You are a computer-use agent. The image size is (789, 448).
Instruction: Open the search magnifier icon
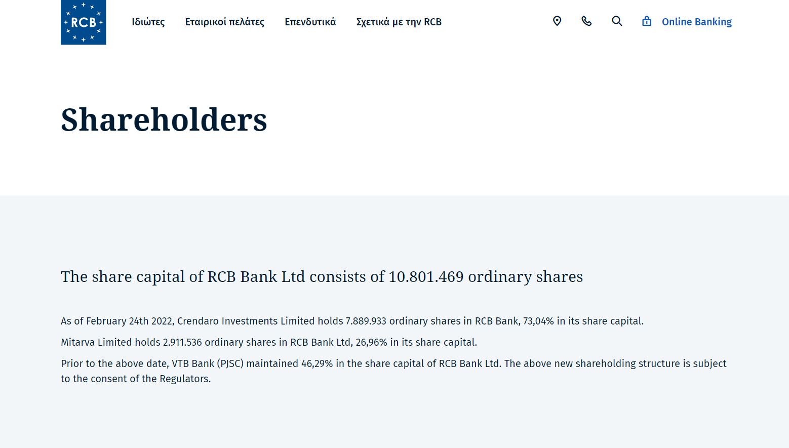click(x=617, y=21)
